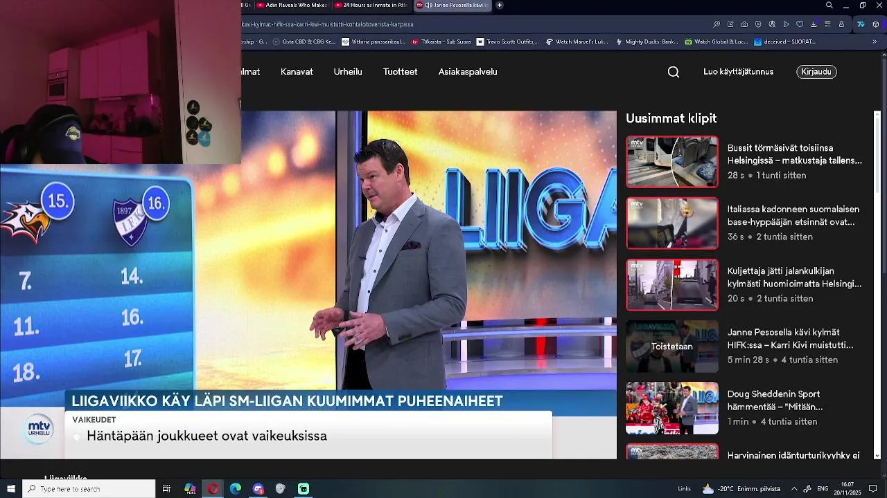
Task: Open 'TVkaista - Sub Suora' bookmark
Action: tap(441, 41)
